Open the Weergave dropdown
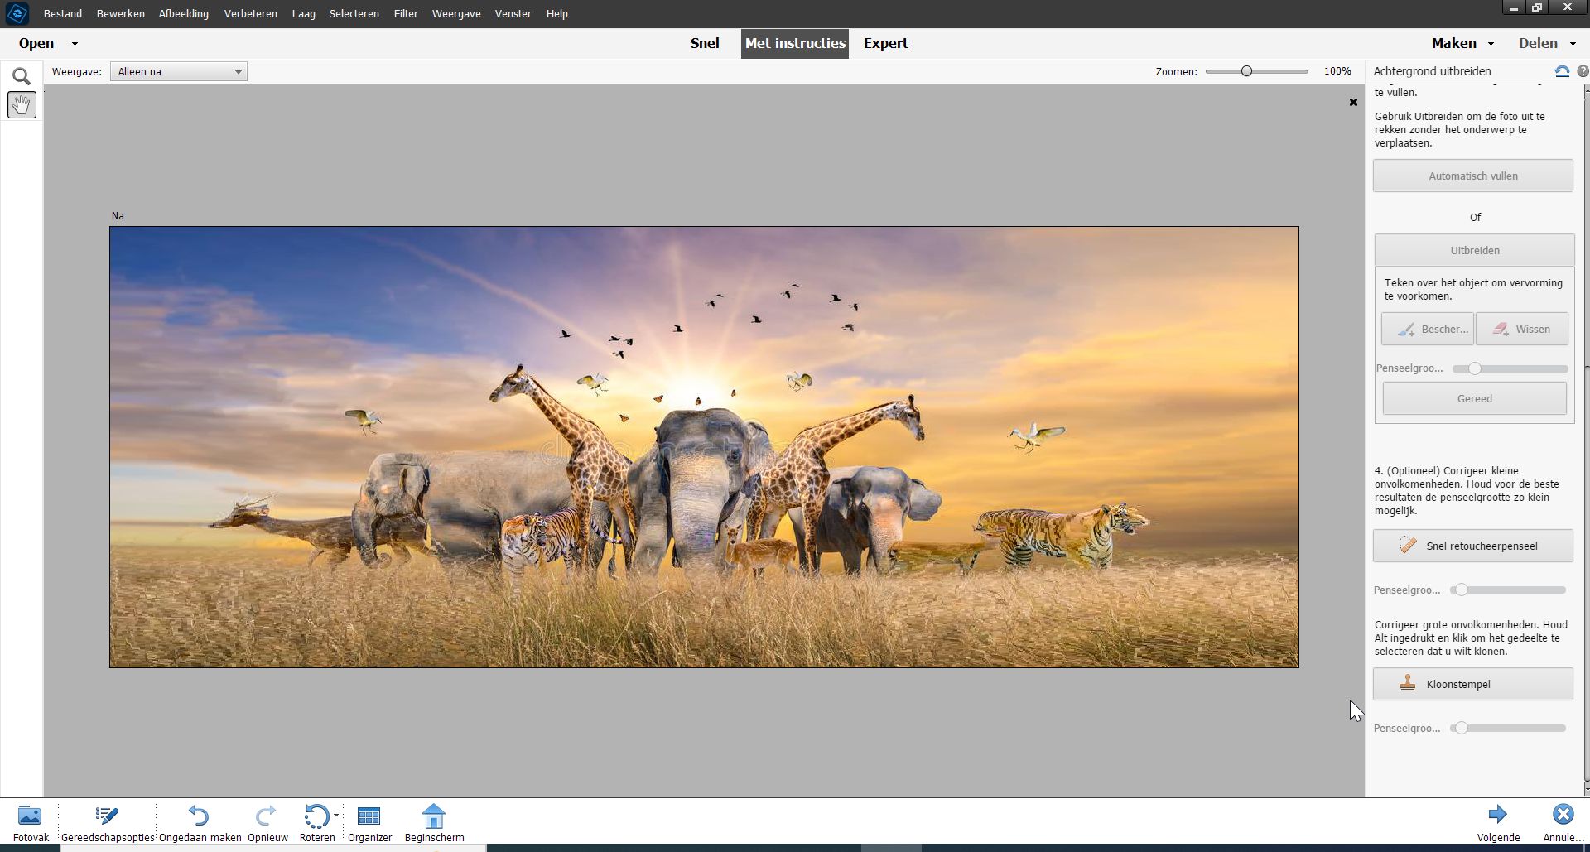 tap(179, 72)
